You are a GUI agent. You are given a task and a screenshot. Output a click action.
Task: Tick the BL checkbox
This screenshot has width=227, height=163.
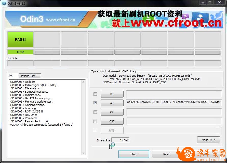95,94
